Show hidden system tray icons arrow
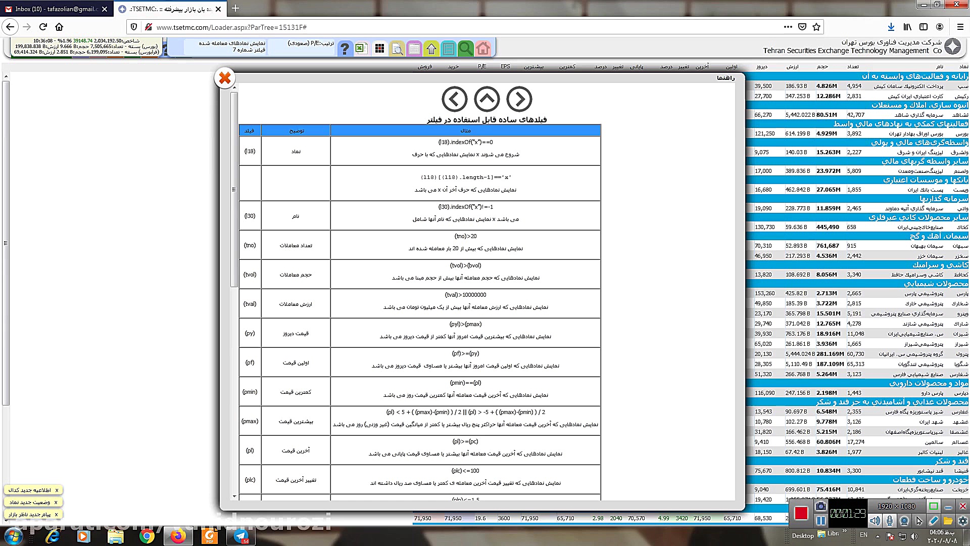Image resolution: width=970 pixels, height=546 pixels. pos(878,536)
